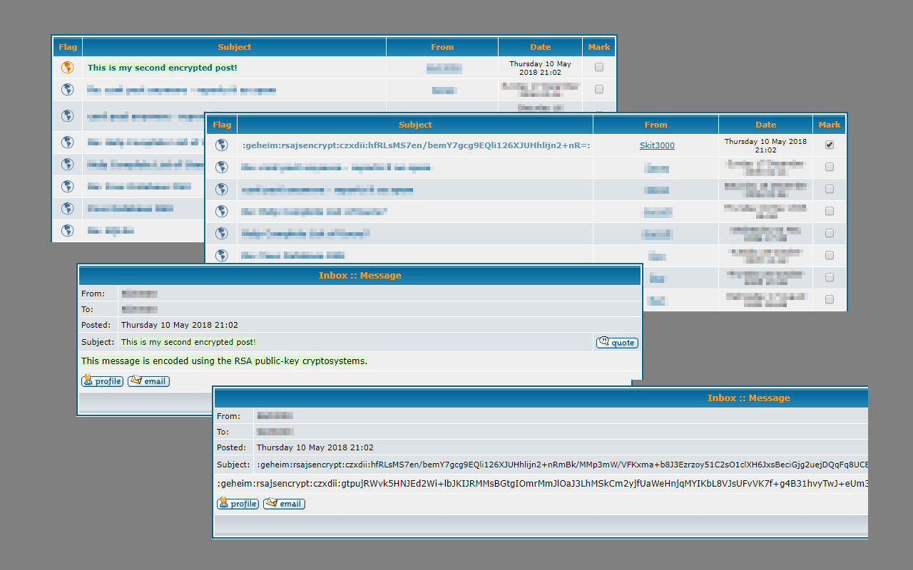Click the email button in the encrypted message view
Screen dimensions: 913x570
[x=284, y=504]
